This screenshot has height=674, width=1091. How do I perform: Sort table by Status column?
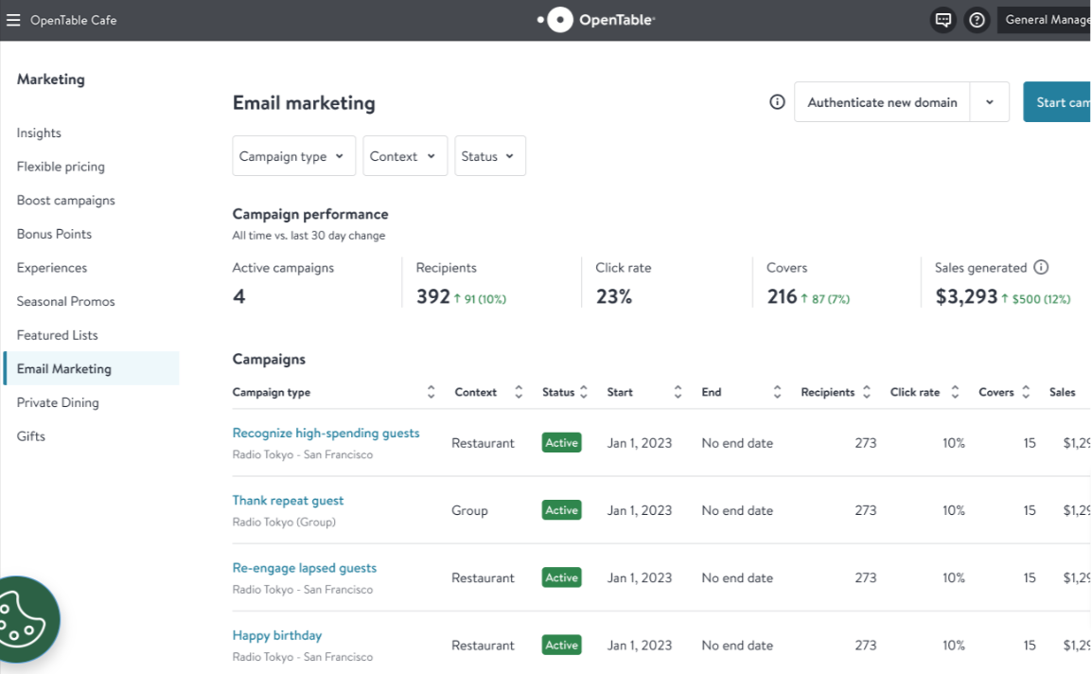tap(584, 392)
